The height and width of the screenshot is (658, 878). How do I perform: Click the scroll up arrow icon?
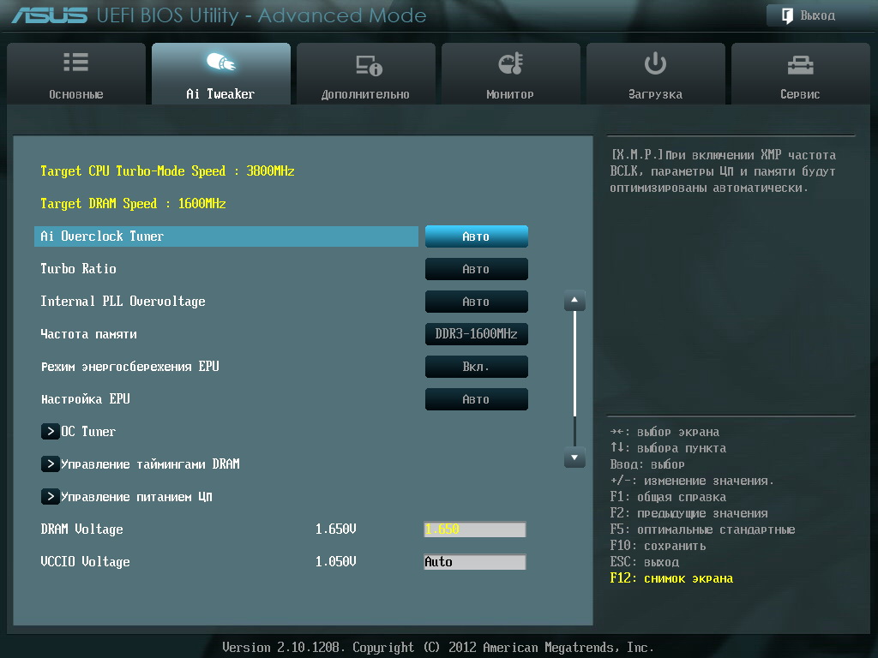pos(574,301)
